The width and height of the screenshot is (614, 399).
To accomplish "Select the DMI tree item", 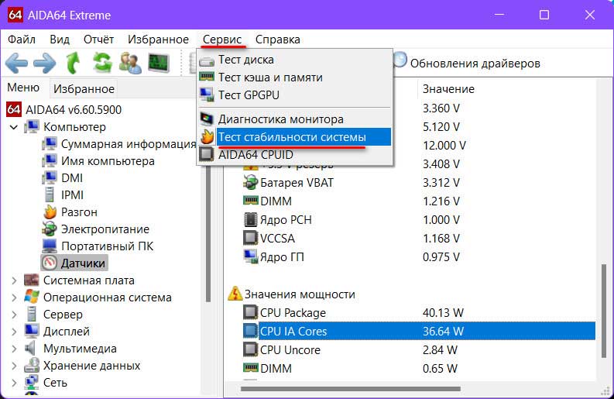I will point(72,178).
